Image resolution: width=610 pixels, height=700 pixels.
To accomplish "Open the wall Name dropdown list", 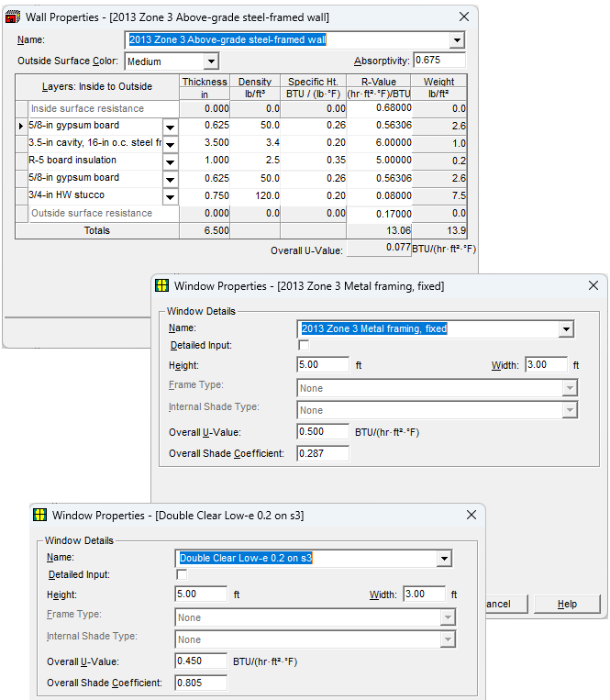I will click(x=457, y=40).
